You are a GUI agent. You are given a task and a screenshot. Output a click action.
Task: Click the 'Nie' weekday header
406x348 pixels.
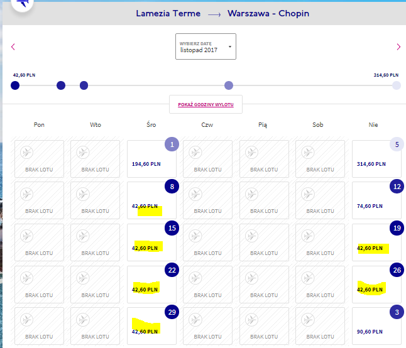point(373,125)
